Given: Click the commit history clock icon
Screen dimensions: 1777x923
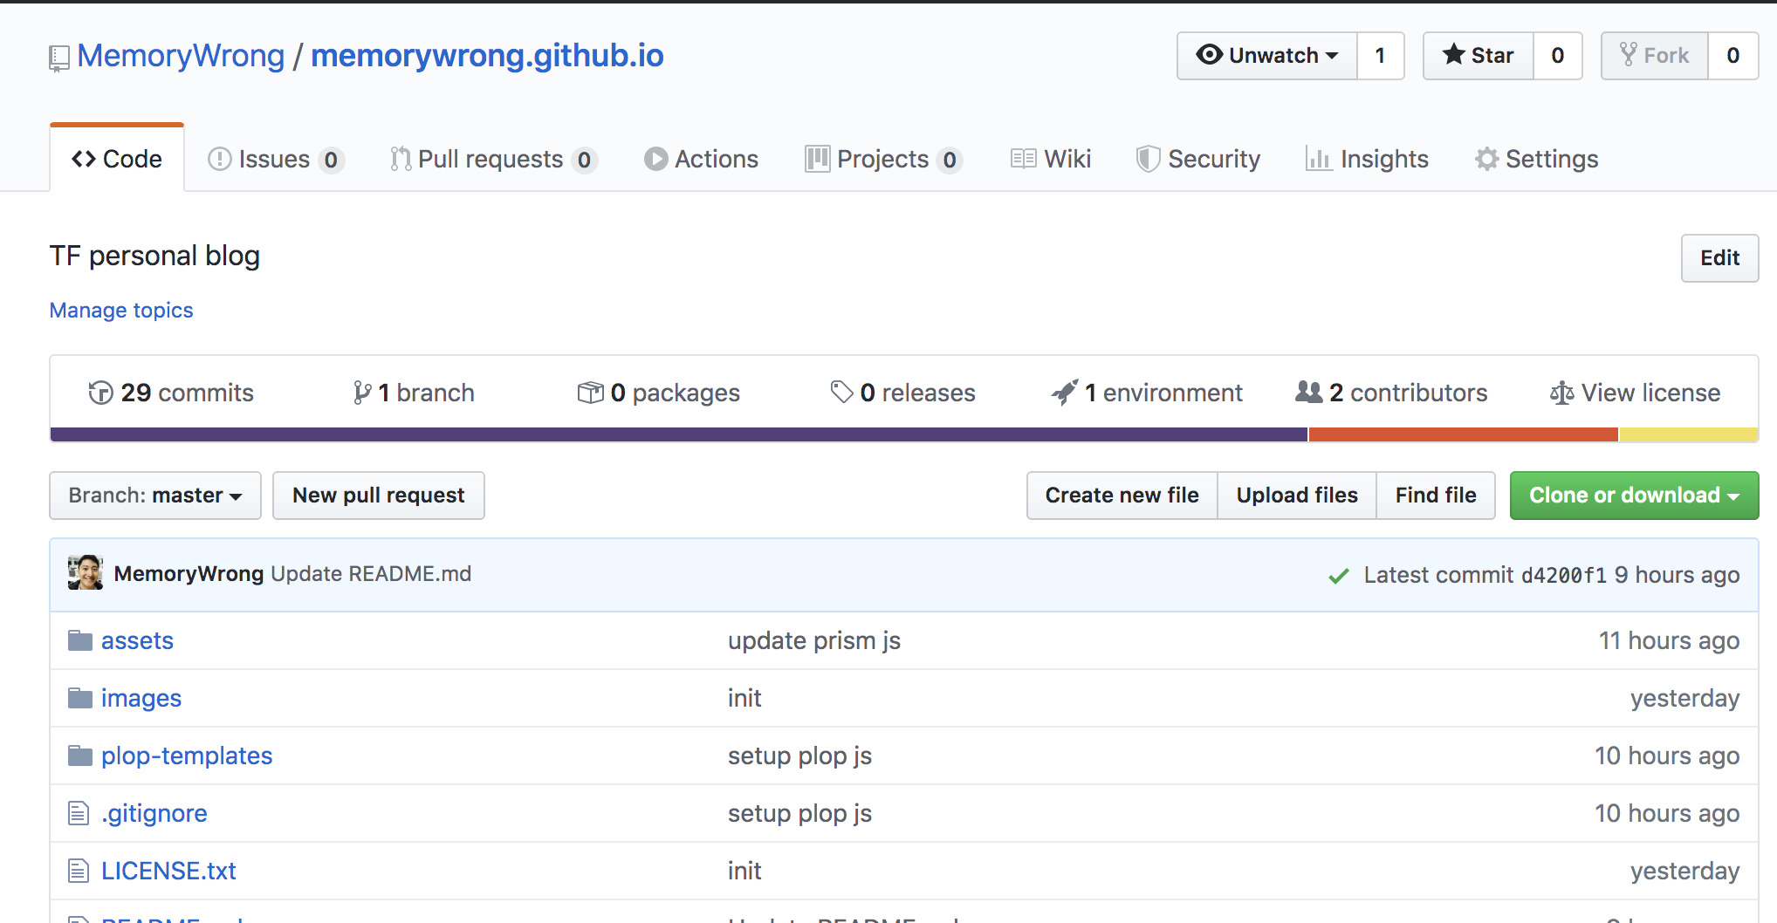Looking at the screenshot, I should [100, 393].
